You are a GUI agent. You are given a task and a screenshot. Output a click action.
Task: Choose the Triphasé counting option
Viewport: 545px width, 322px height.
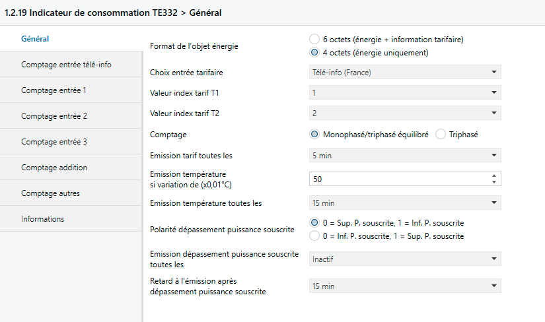click(441, 135)
